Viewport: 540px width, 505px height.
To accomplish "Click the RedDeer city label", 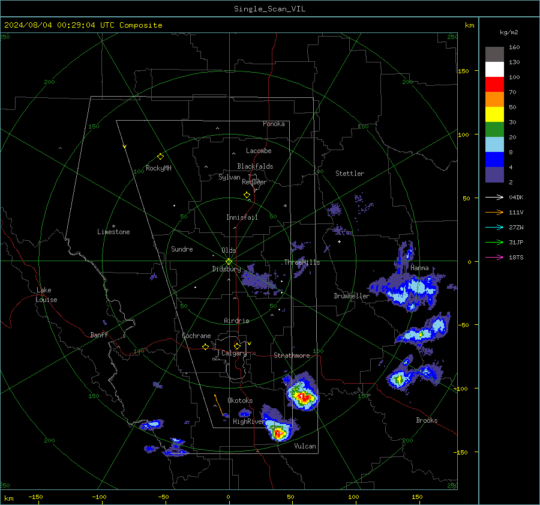I will (254, 182).
